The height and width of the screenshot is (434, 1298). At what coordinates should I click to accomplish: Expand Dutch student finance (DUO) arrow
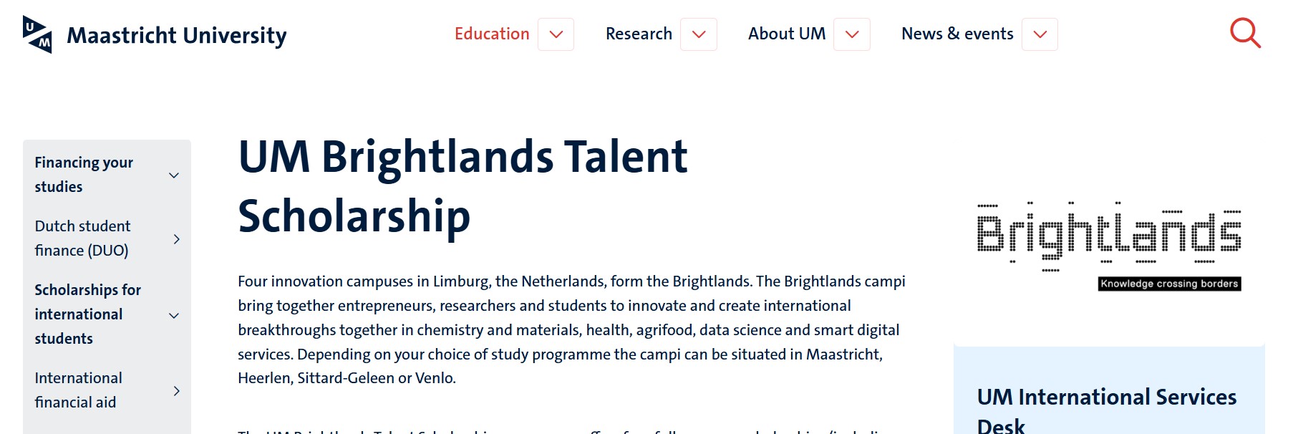click(176, 239)
